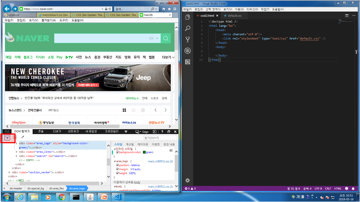Click VS Code notification bell in status bar

click(353, 188)
